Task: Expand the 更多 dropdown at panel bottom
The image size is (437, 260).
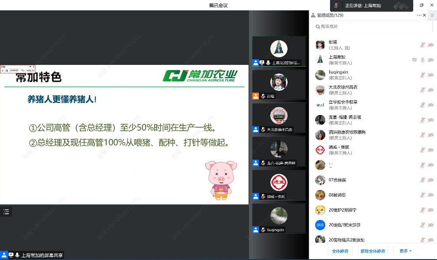Action: tap(405, 251)
